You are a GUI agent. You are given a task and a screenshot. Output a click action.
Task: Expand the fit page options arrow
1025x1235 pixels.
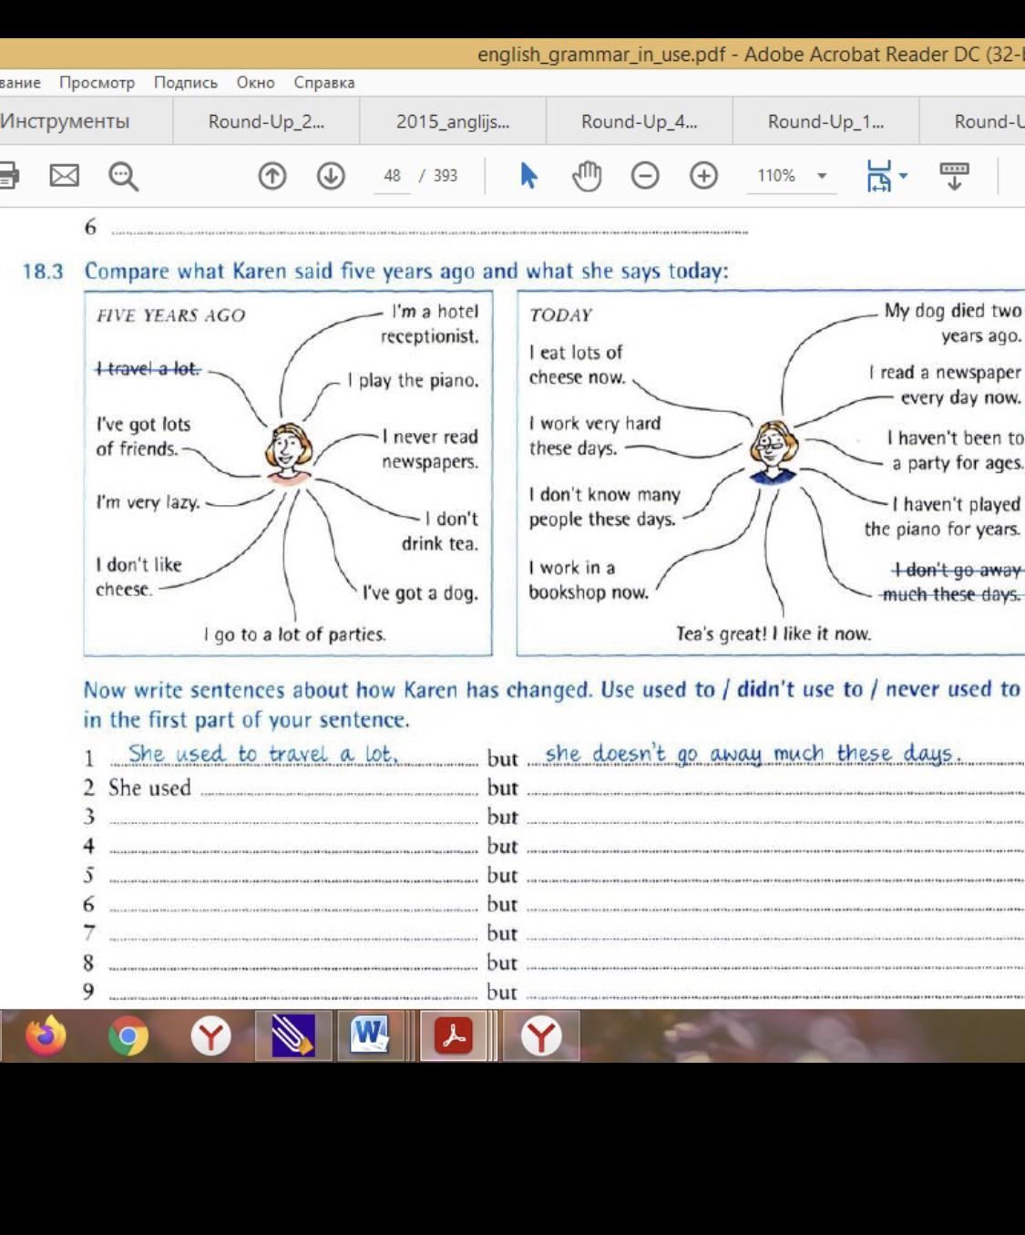(x=903, y=175)
